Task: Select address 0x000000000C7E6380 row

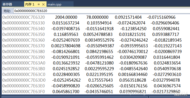Action: coord(24,51)
